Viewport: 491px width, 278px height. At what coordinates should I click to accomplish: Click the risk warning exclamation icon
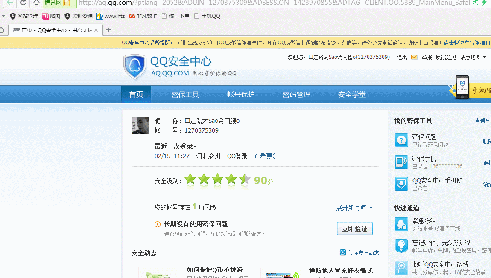pos(158,224)
